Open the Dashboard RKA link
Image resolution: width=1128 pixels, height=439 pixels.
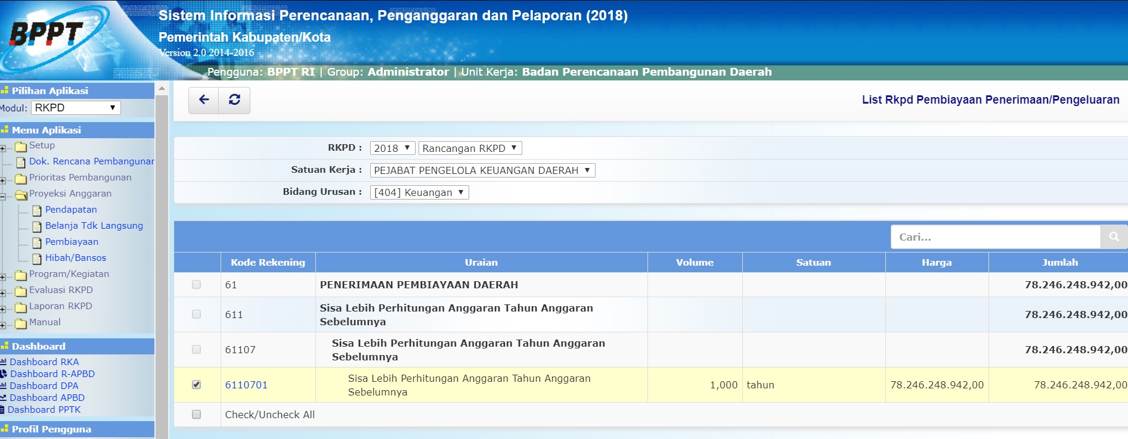point(44,362)
